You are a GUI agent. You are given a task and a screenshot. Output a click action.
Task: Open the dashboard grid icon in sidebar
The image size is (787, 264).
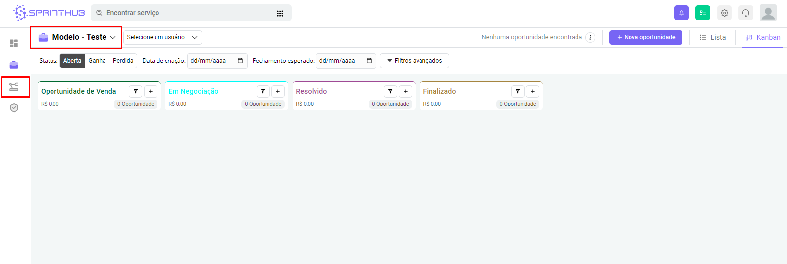pyautogui.click(x=14, y=43)
